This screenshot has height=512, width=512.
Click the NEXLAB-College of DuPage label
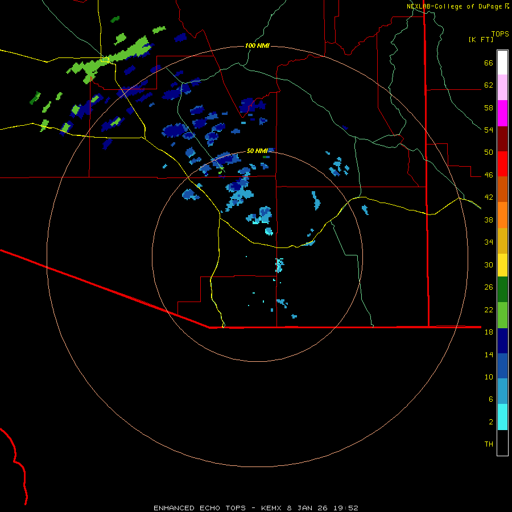pos(454,6)
